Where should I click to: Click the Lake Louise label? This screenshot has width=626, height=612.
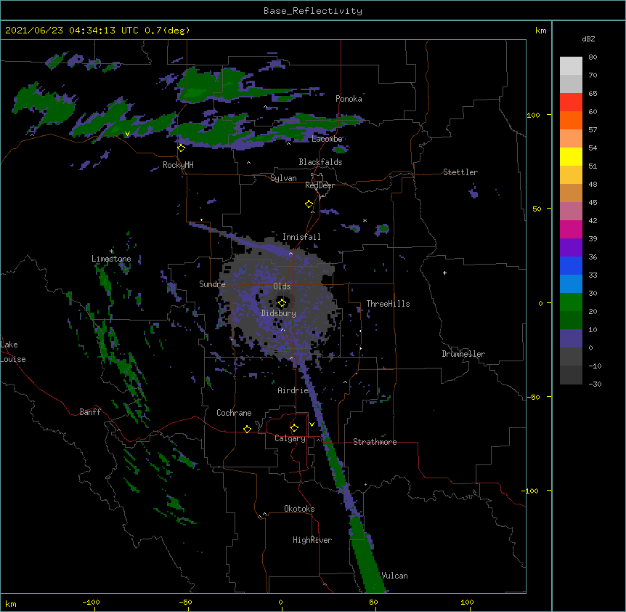click(13, 352)
